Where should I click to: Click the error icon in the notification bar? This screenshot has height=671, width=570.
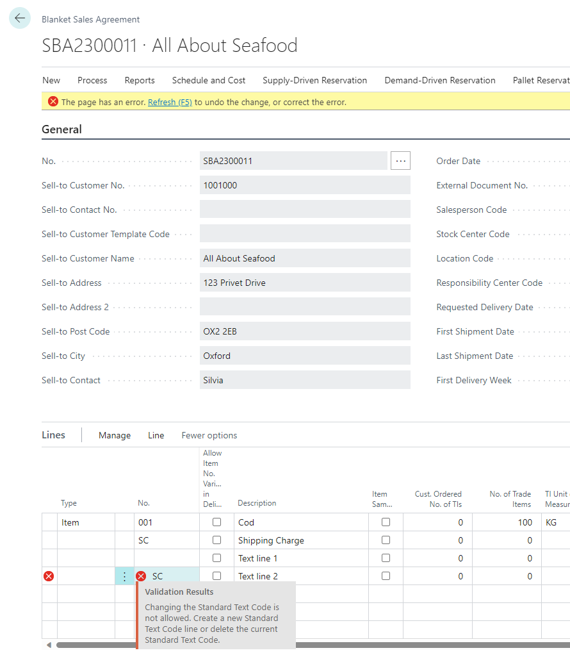53,102
